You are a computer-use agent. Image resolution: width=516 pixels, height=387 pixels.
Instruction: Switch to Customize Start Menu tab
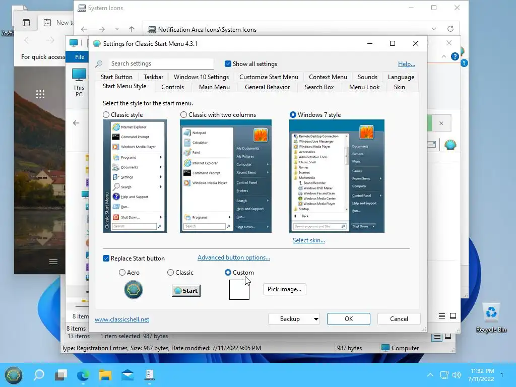(269, 77)
